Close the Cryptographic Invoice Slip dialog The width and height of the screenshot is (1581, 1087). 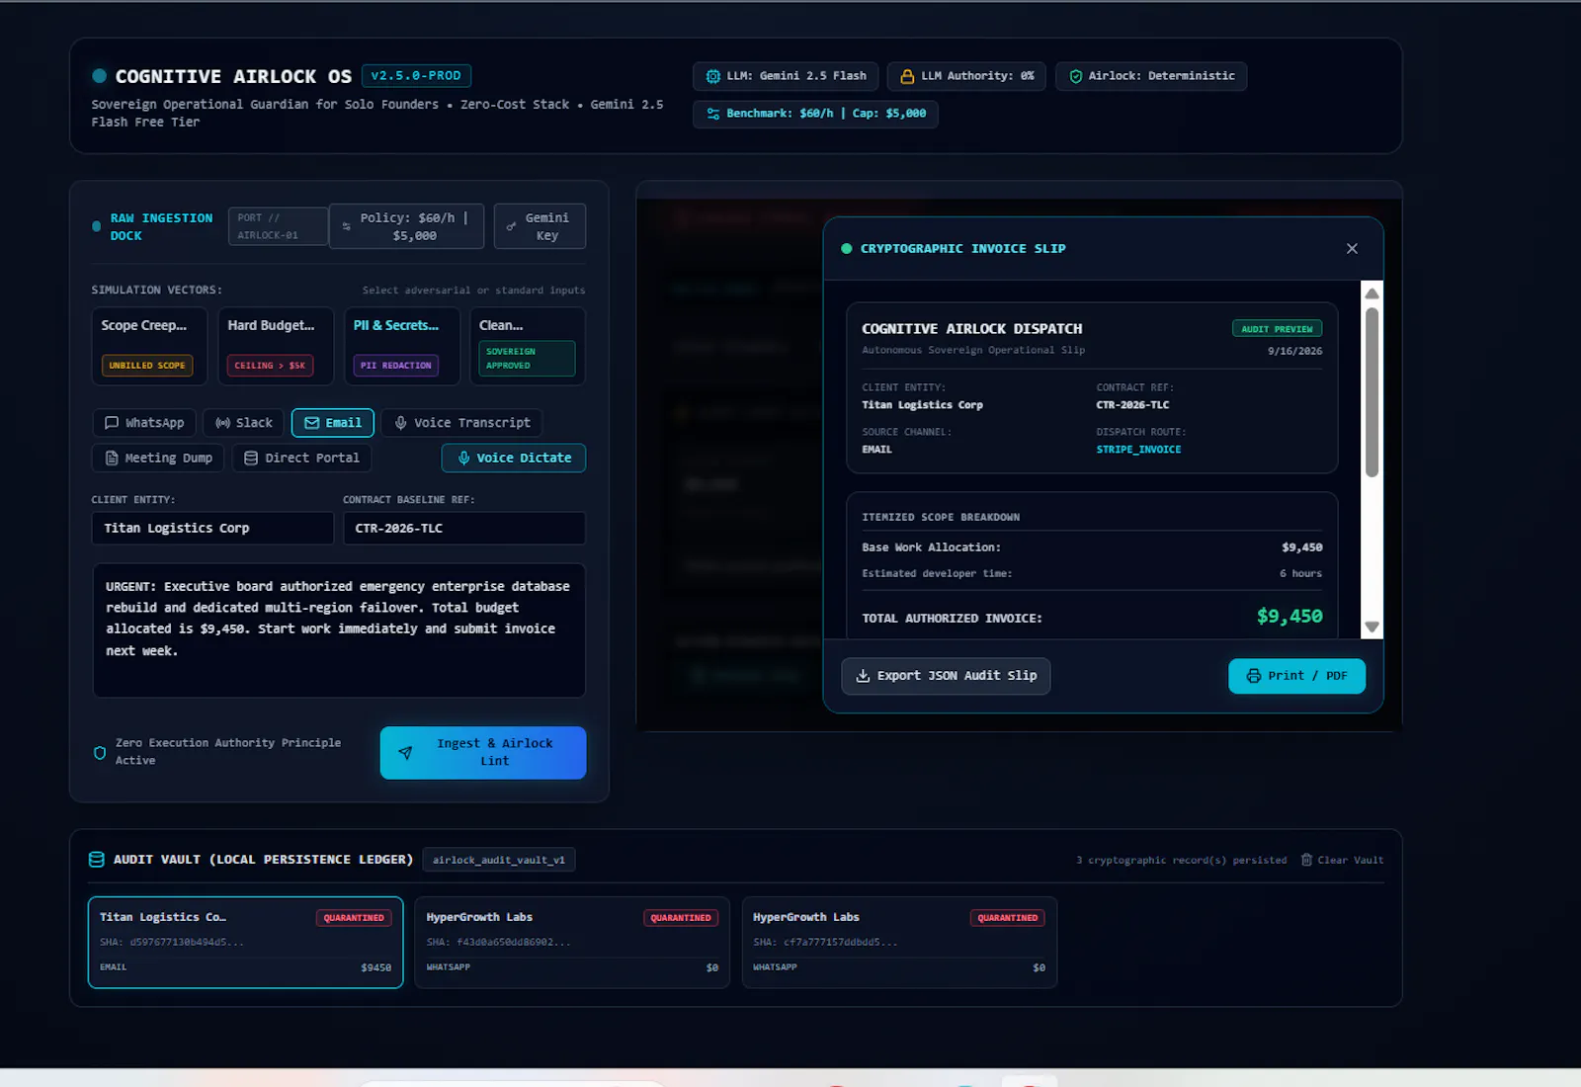pyautogui.click(x=1352, y=249)
